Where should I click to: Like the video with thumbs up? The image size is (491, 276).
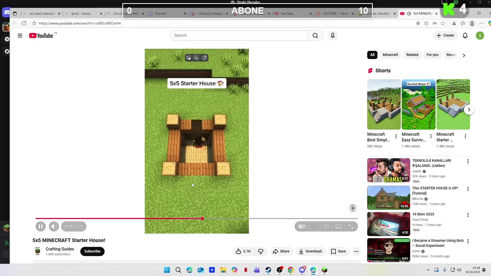coord(243,251)
